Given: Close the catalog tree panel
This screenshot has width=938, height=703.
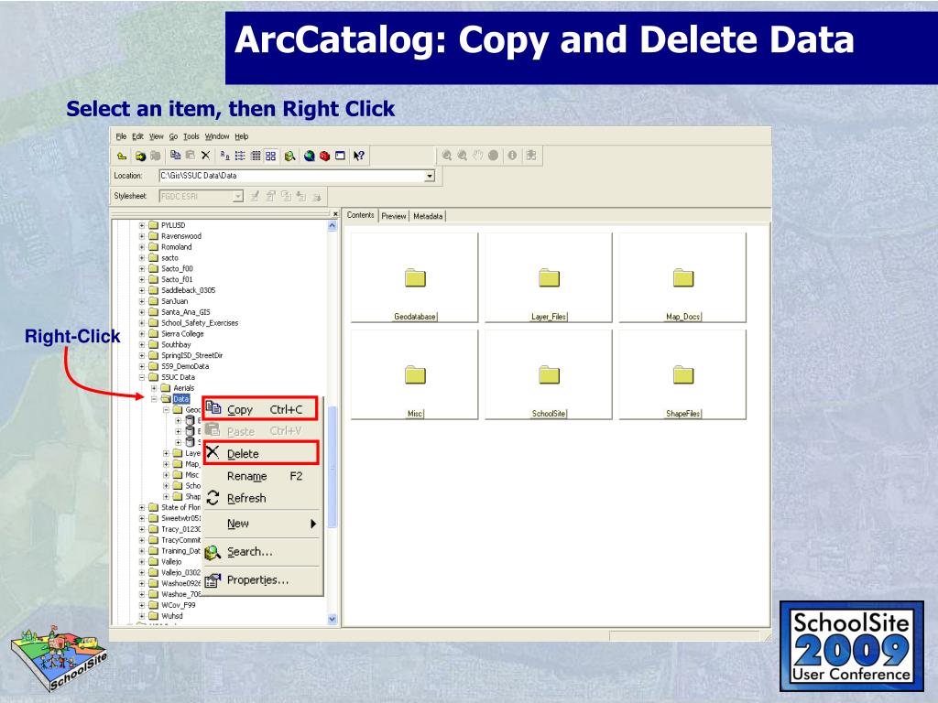Looking at the screenshot, I should [335, 213].
